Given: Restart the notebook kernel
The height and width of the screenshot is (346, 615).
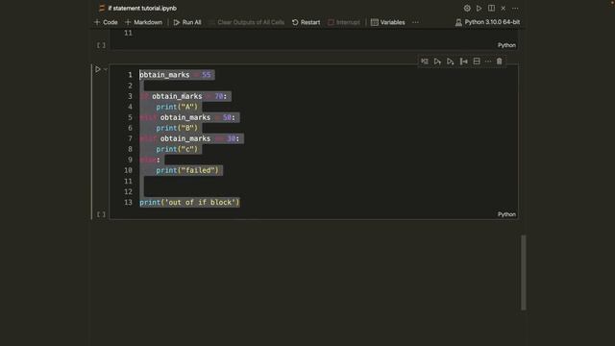Looking at the screenshot, I should pyautogui.click(x=306, y=22).
